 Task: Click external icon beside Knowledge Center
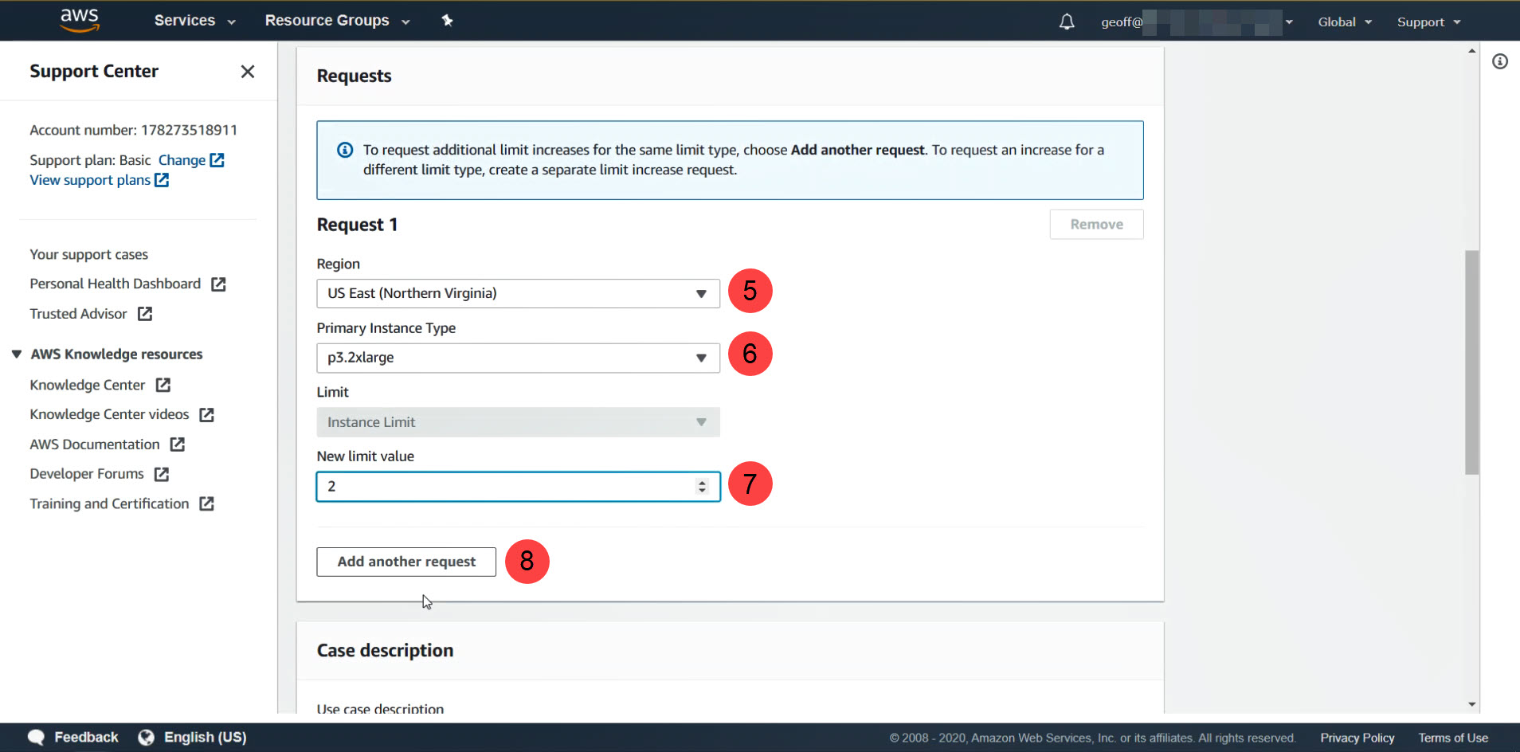click(x=163, y=386)
